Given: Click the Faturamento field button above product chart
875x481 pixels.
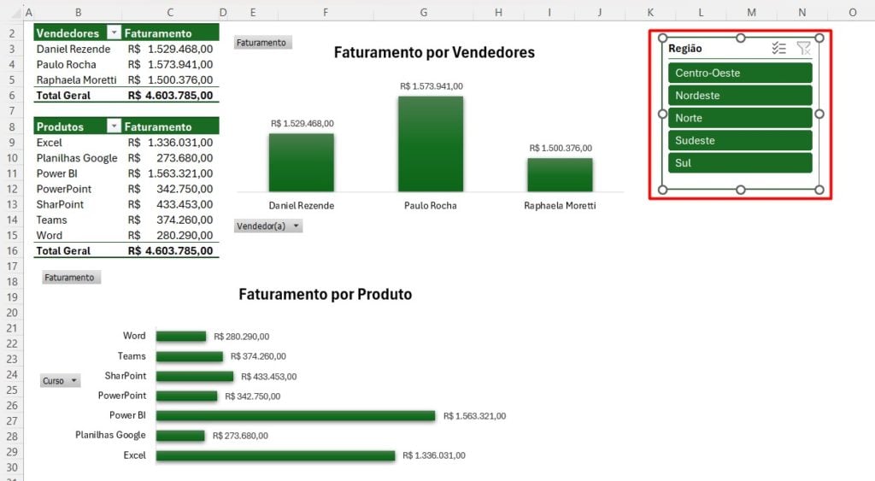Looking at the screenshot, I should pyautogui.click(x=70, y=278).
